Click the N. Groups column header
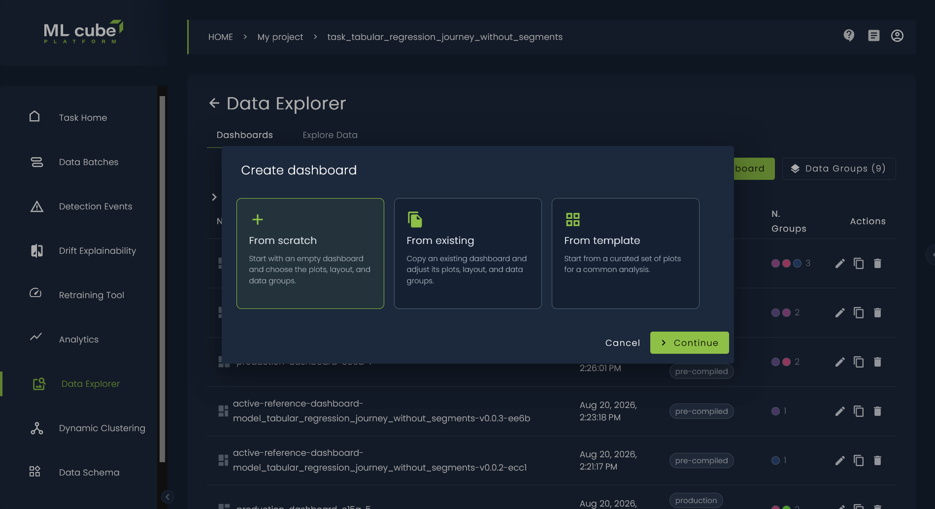The width and height of the screenshot is (935, 509). (789, 221)
